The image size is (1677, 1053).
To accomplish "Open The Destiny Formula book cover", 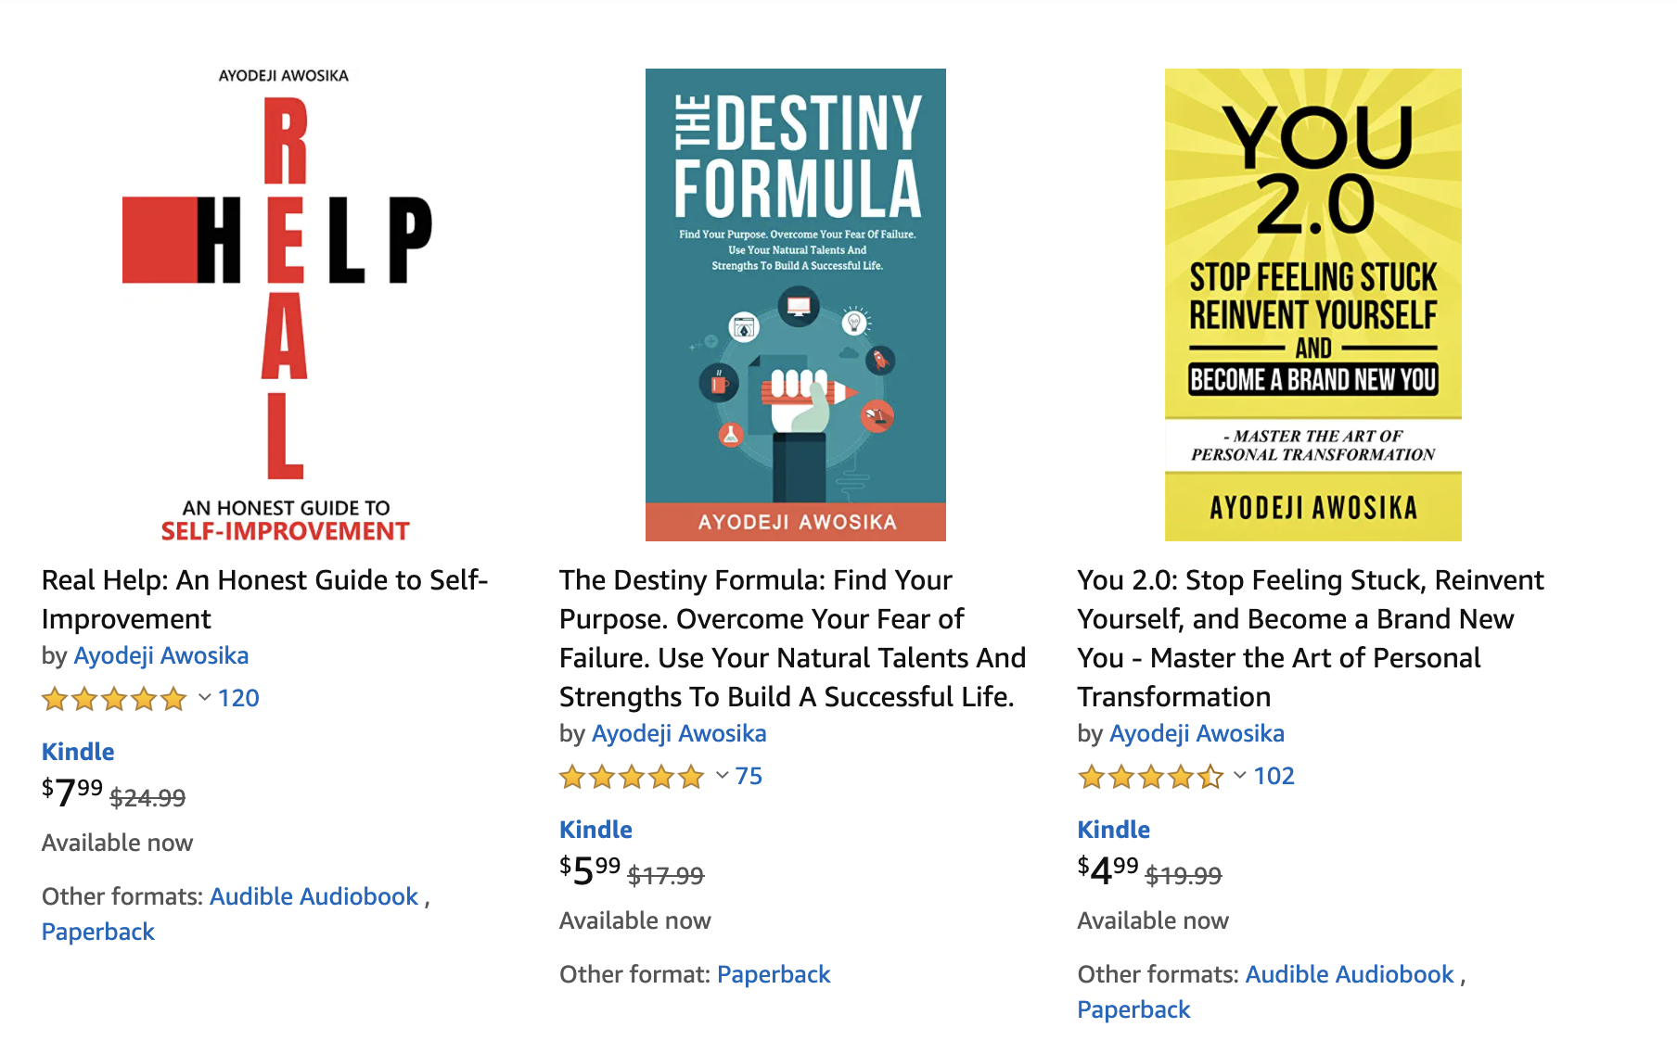I will 796,305.
